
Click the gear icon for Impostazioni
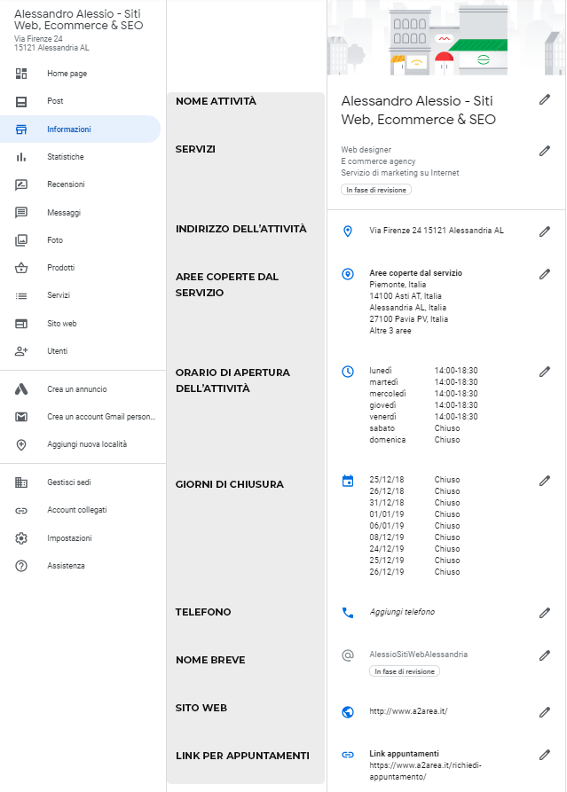pos(21,538)
